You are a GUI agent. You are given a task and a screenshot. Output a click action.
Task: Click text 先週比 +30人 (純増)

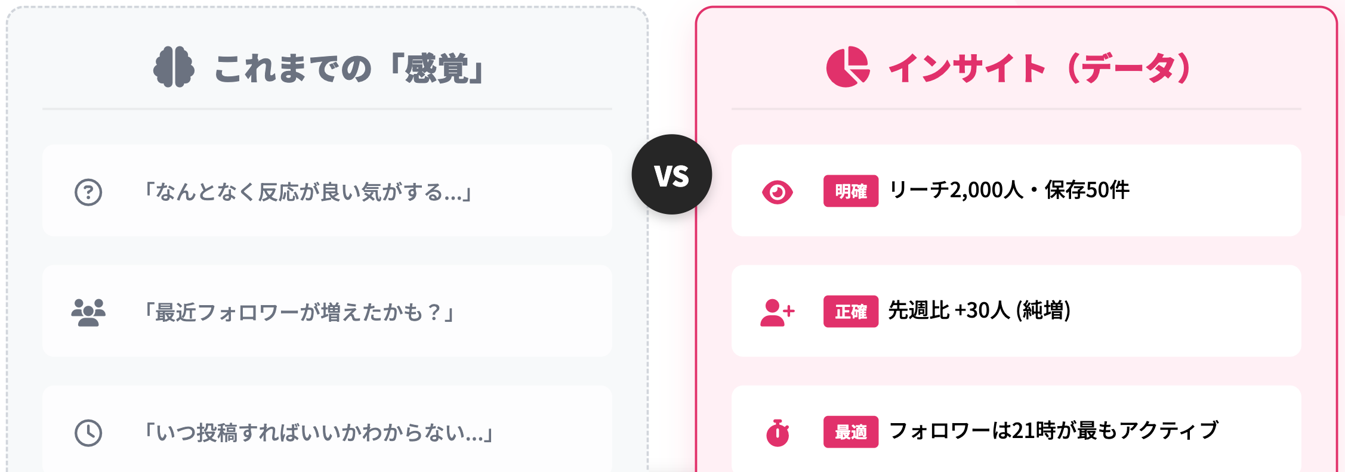pyautogui.click(x=979, y=311)
